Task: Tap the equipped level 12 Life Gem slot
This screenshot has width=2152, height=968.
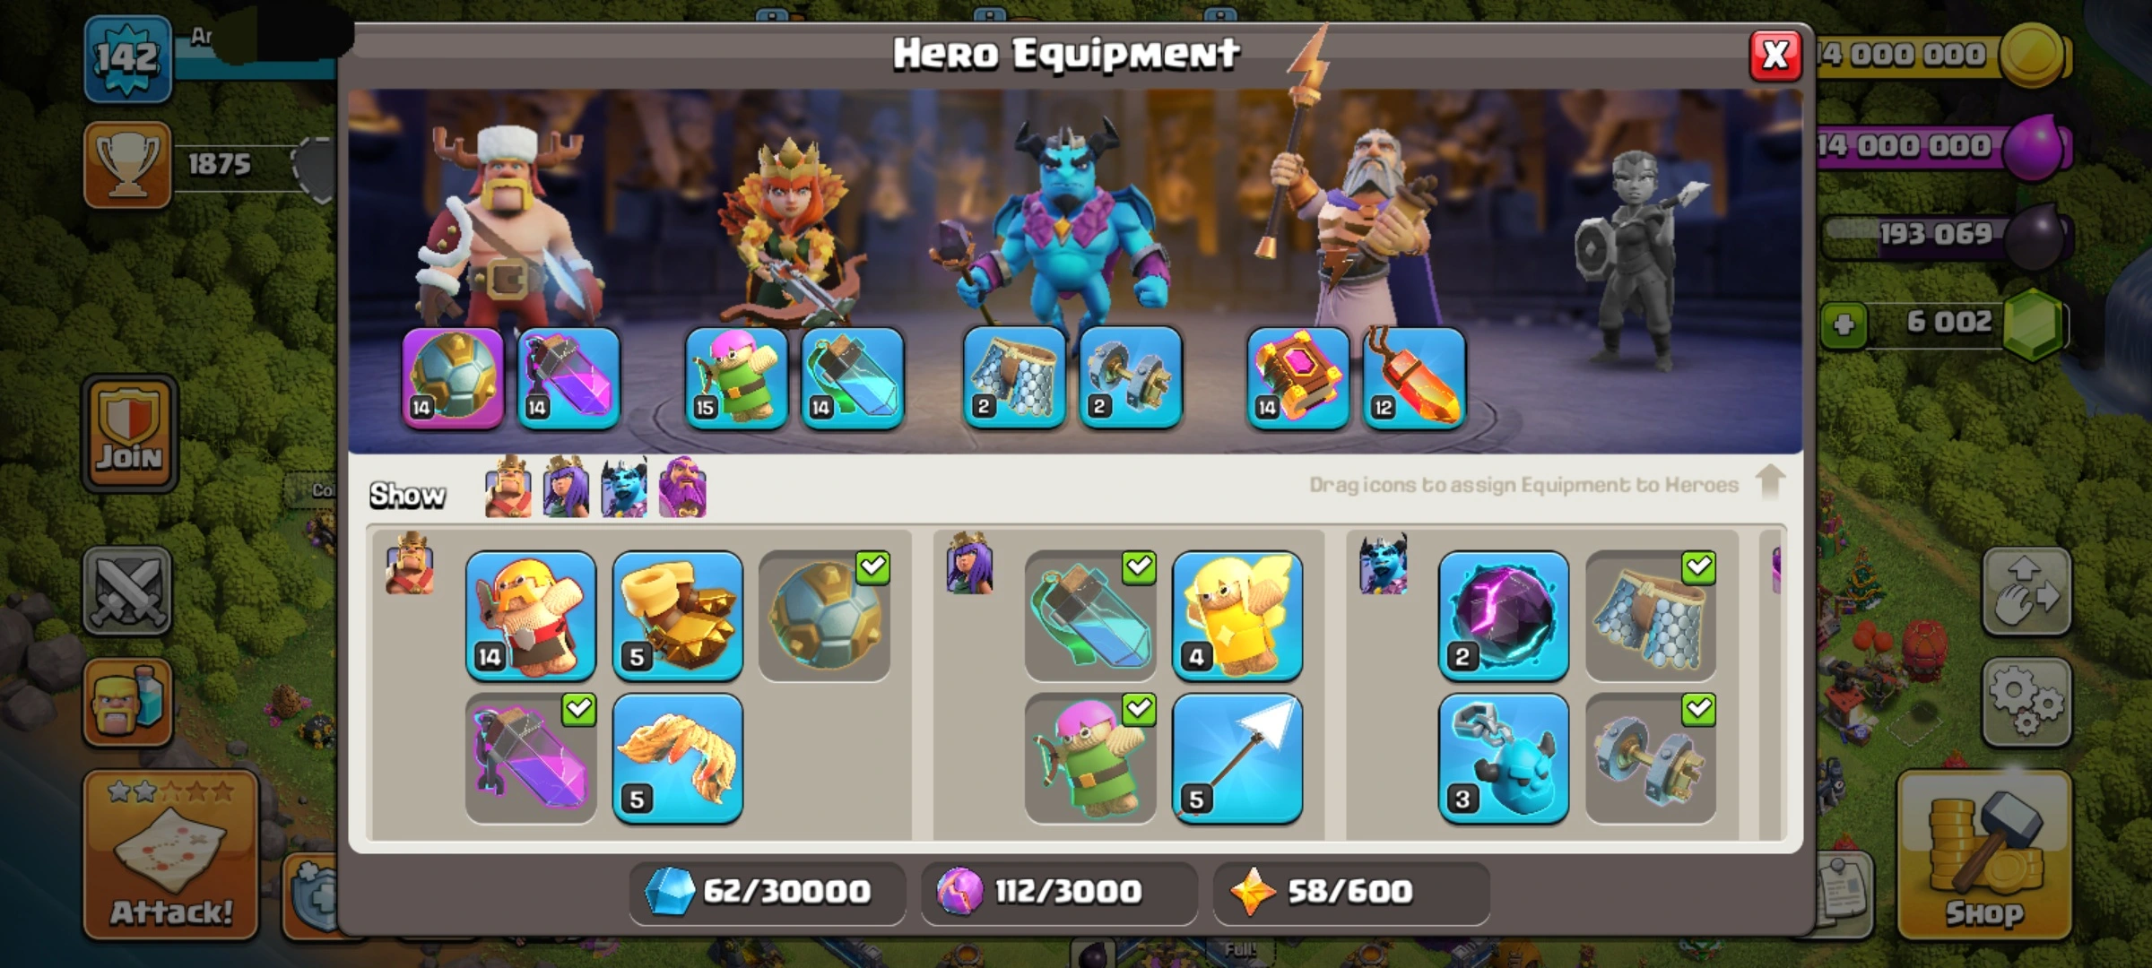Action: (1414, 377)
